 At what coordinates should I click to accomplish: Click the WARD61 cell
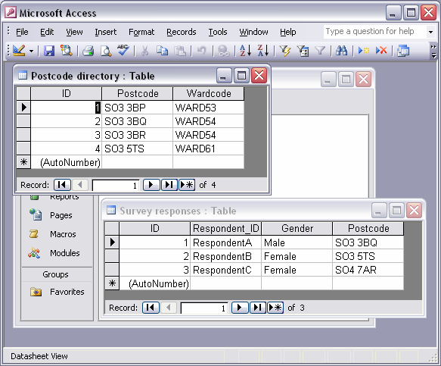tap(209, 149)
